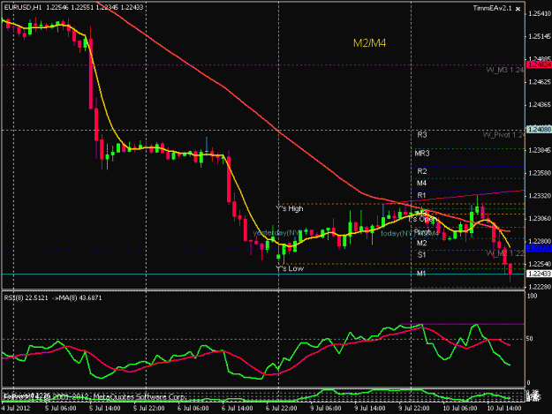Select the TimmEAv2.1 expert advisor label
Image resolution: width=552 pixels, height=414 pixels.
(x=492, y=8)
